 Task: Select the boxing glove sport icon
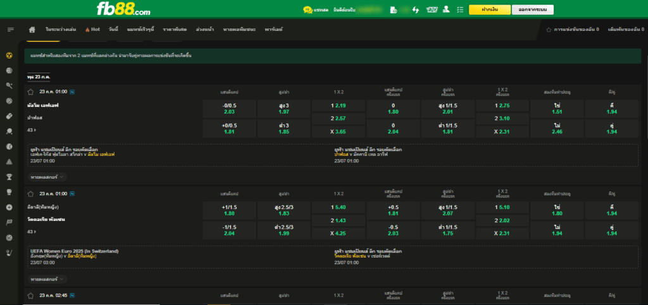click(9, 192)
